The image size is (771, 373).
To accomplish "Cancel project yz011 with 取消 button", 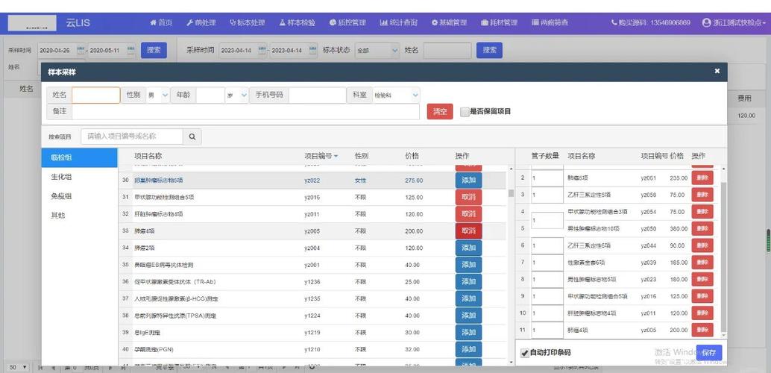I will tap(468, 214).
